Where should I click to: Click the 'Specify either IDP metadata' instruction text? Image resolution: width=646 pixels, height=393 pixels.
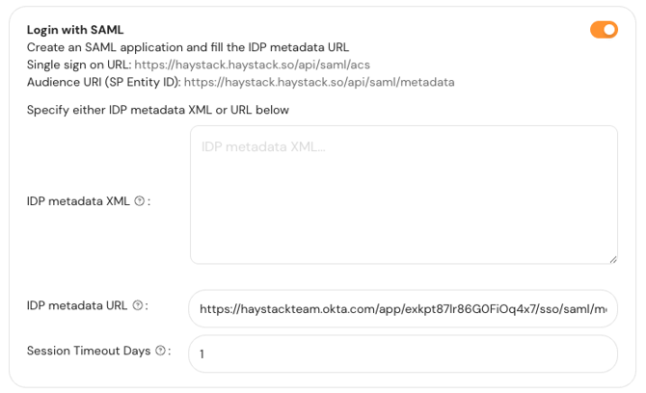point(158,110)
